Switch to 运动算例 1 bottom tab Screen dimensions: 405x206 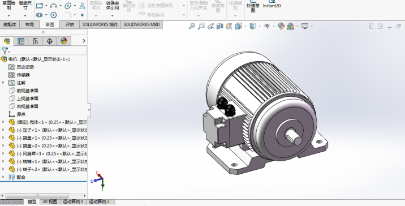(73, 201)
